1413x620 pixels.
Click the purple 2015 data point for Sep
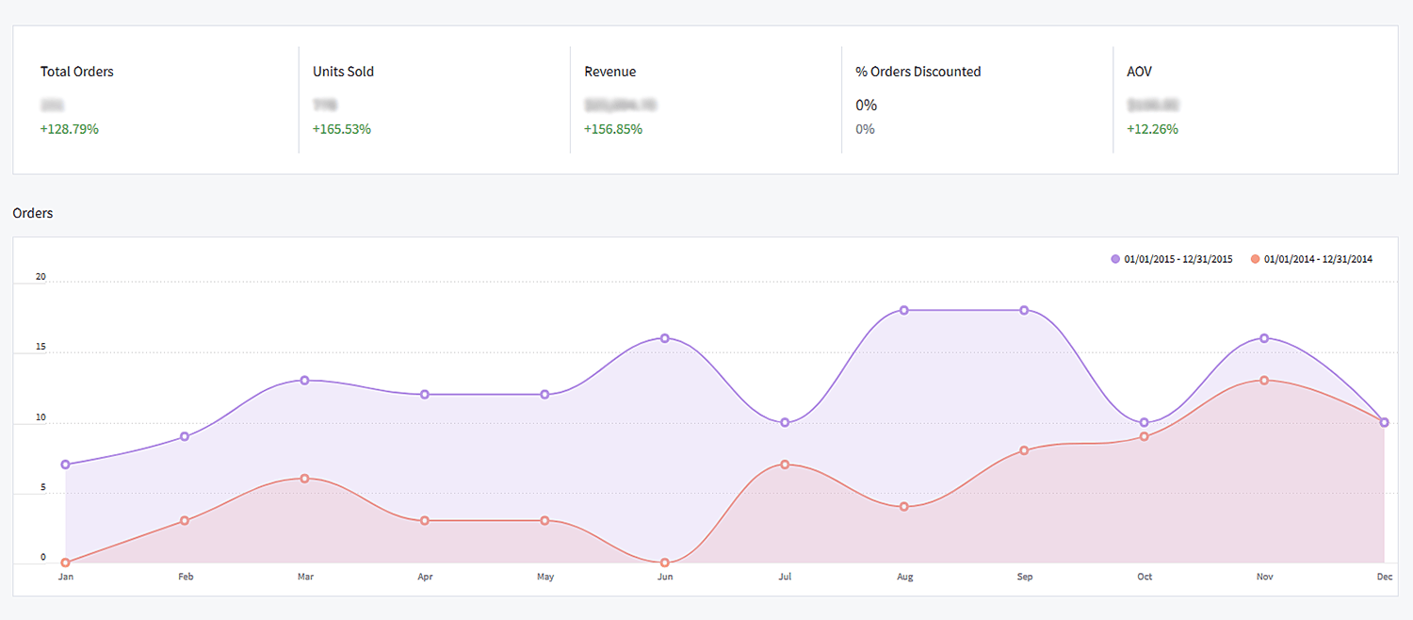coord(1024,310)
